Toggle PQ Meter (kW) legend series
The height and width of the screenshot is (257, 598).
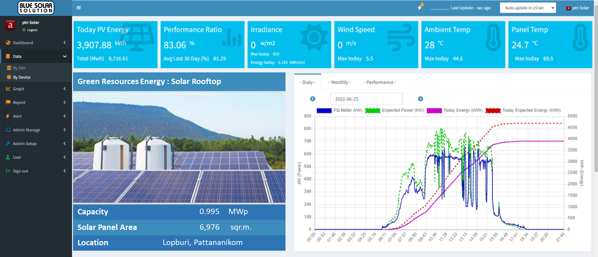click(339, 110)
